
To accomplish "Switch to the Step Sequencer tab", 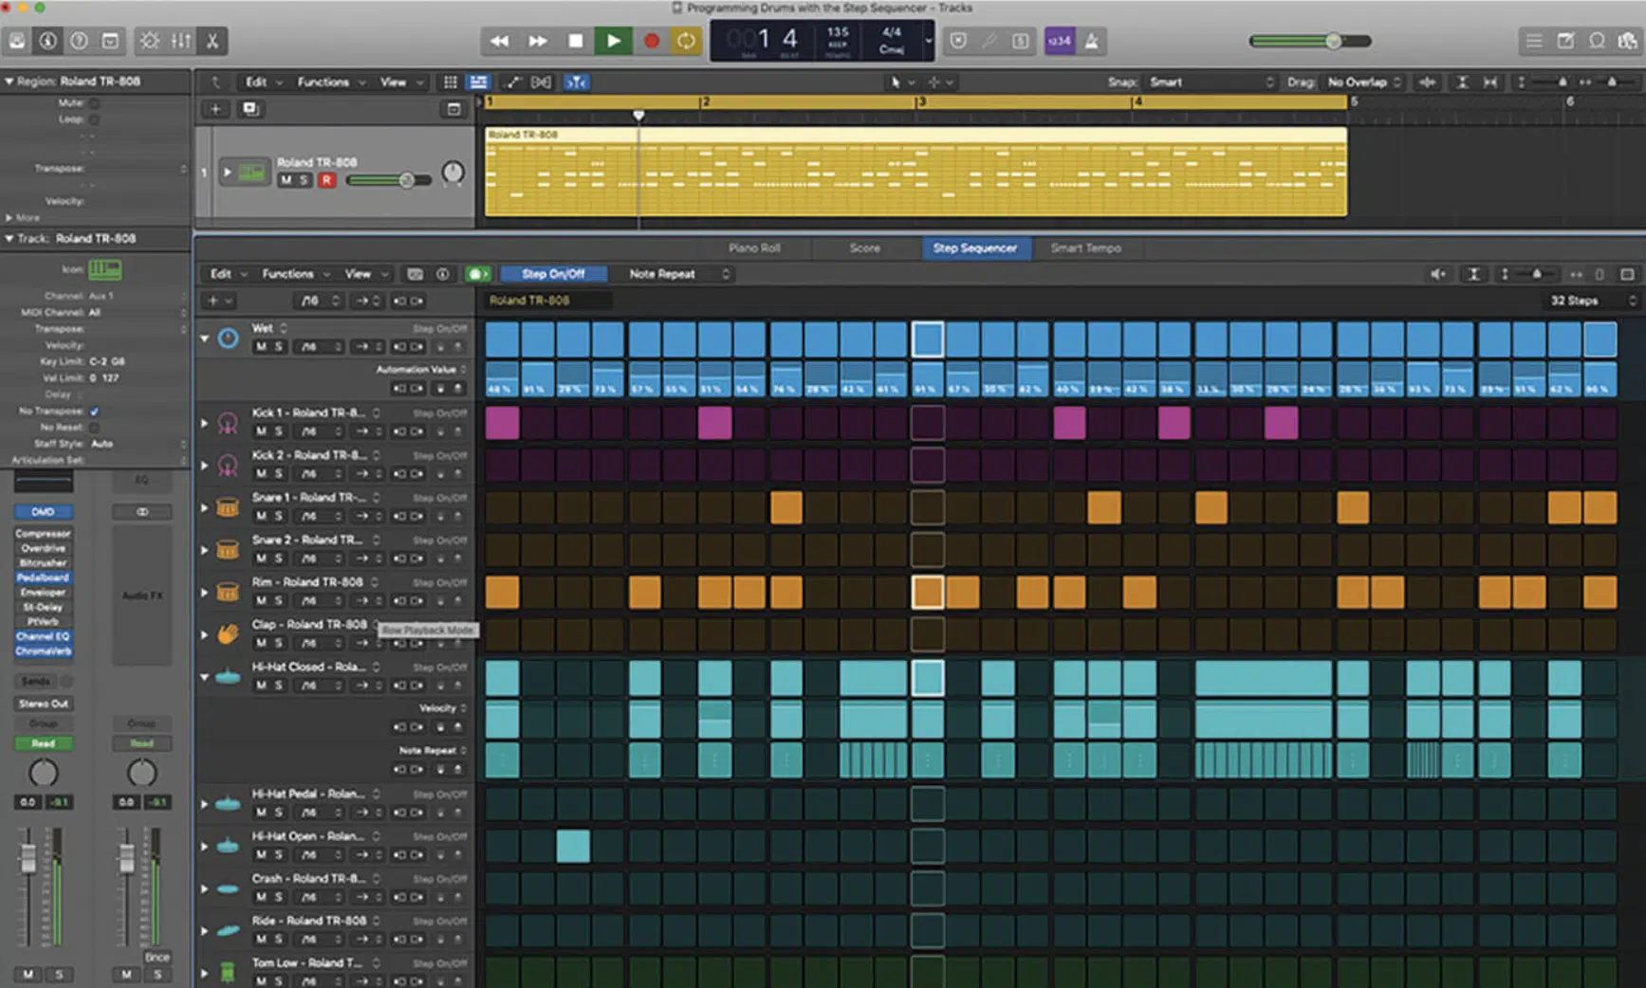I will (974, 248).
